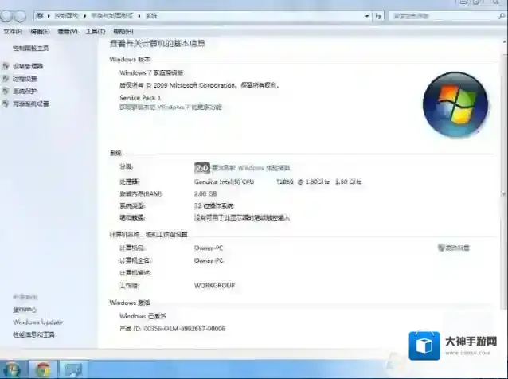The height and width of the screenshot is (379, 508).
Task: Click the search magnifier icon
Action: [502, 16]
